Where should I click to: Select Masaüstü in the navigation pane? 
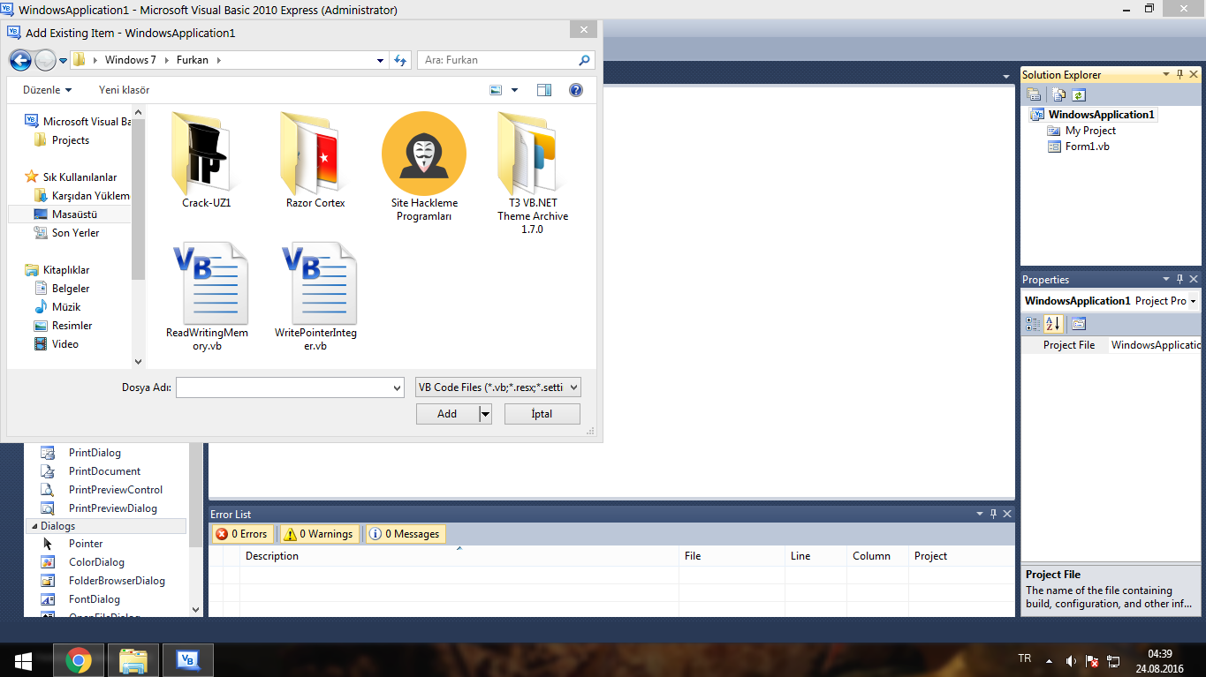tap(69, 214)
